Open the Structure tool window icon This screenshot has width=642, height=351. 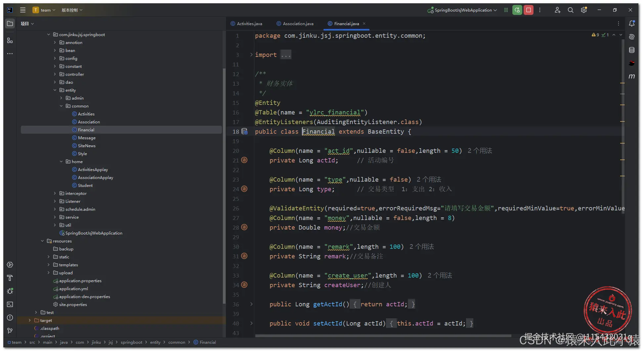10,40
